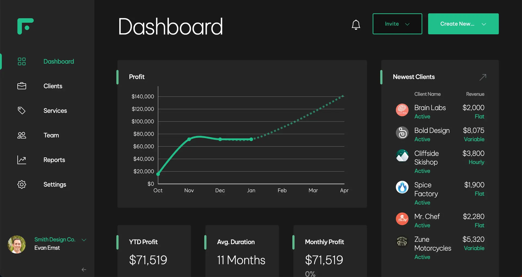
Task: Open Clients in sidebar
Action: [x=53, y=86]
